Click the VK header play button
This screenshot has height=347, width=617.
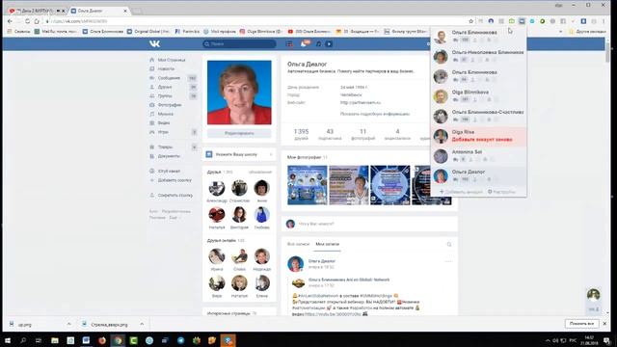click(329, 43)
